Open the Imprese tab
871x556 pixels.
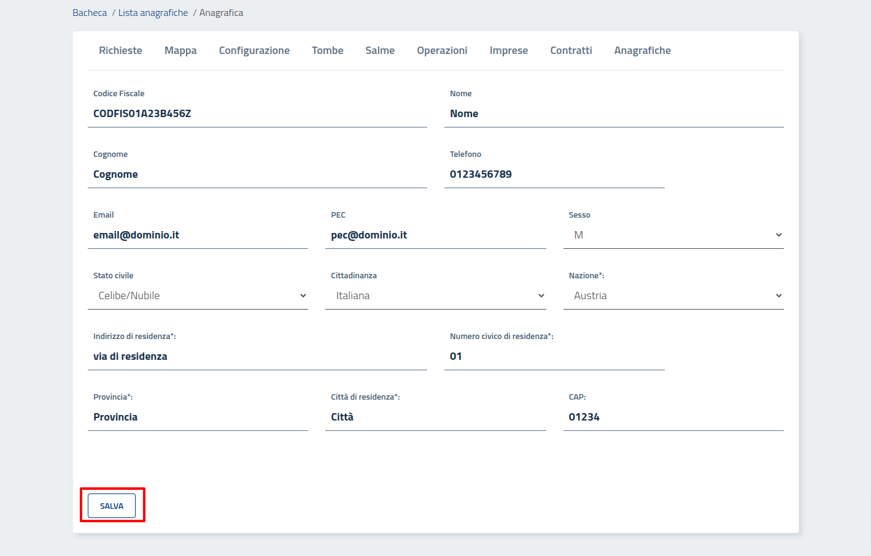(508, 50)
